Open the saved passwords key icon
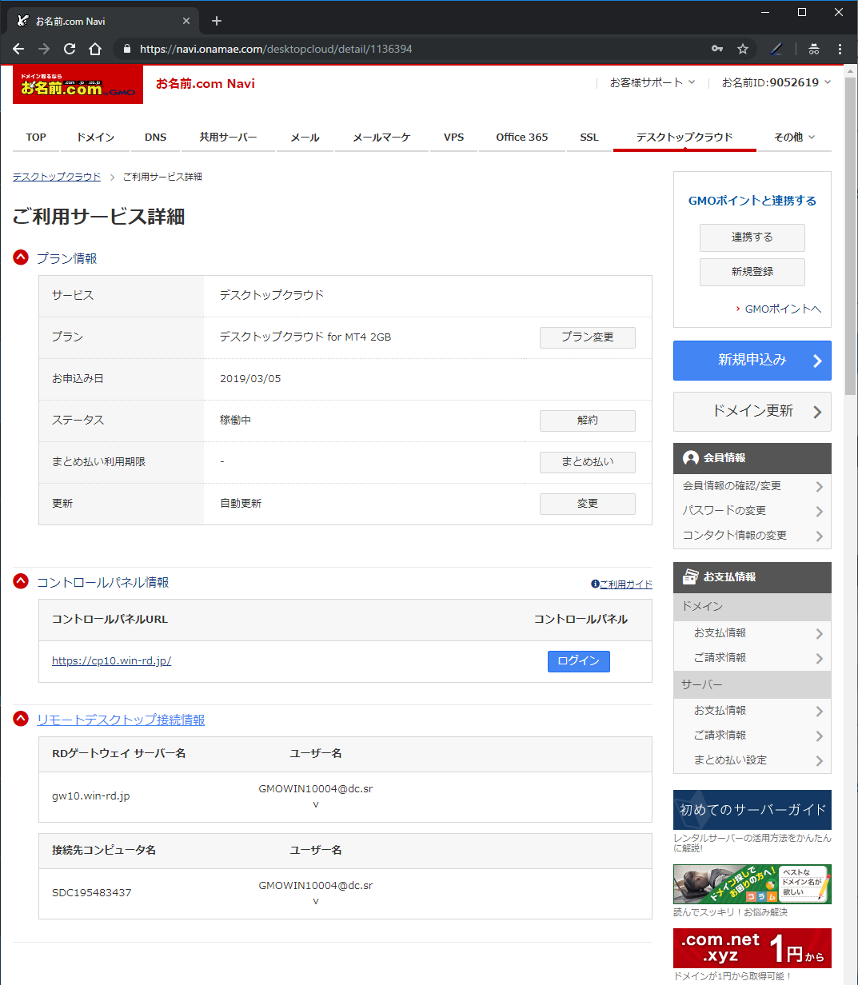Image resolution: width=858 pixels, height=985 pixels. pyautogui.click(x=717, y=49)
